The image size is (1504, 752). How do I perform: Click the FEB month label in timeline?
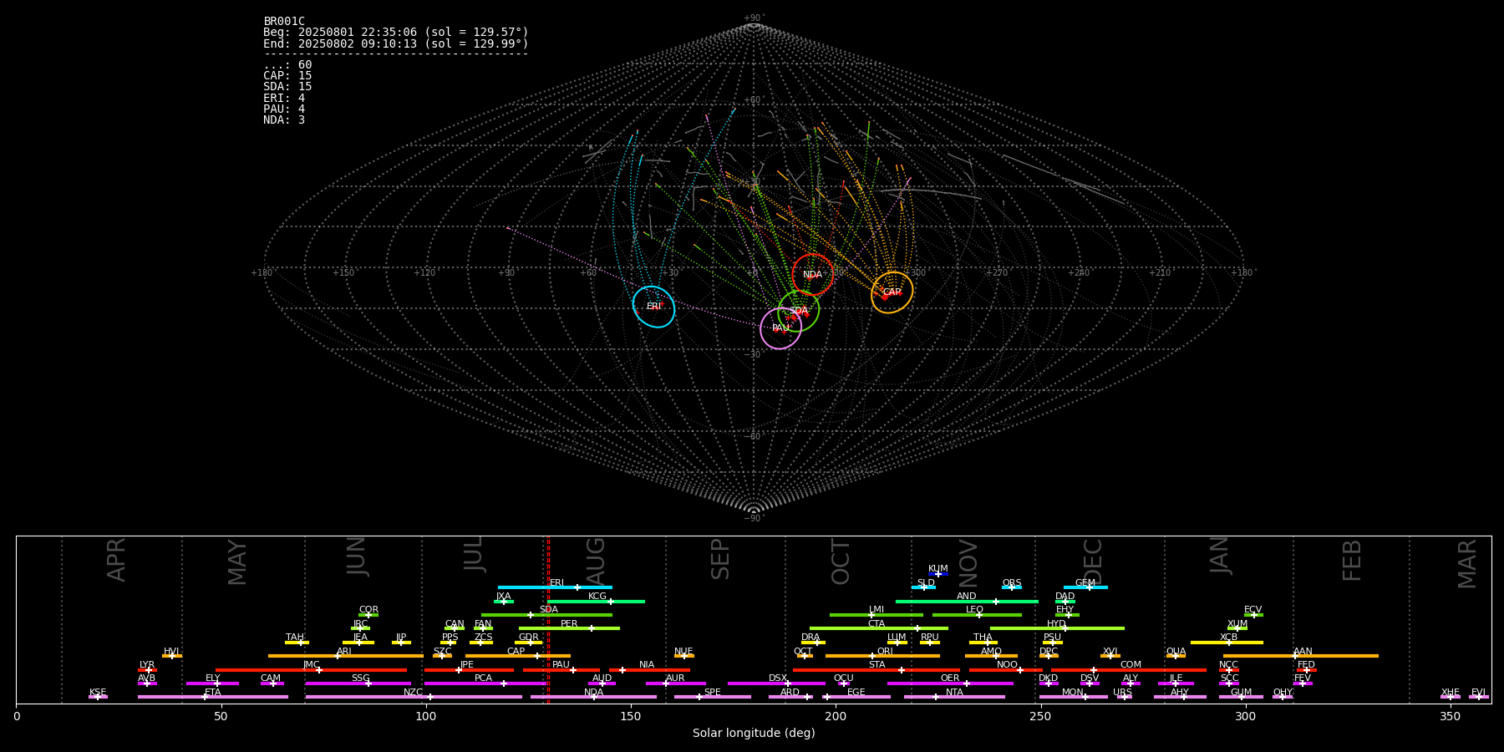pos(1352,560)
